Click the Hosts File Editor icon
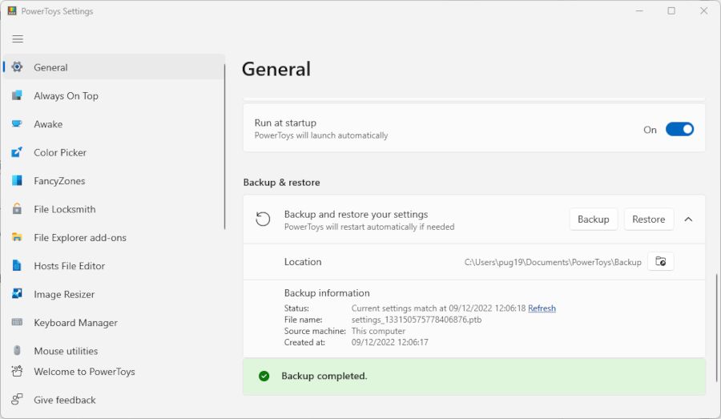The width and height of the screenshot is (721, 419). (17, 266)
